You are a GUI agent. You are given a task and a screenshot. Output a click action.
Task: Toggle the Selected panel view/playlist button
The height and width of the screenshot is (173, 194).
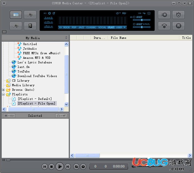tap(9, 116)
